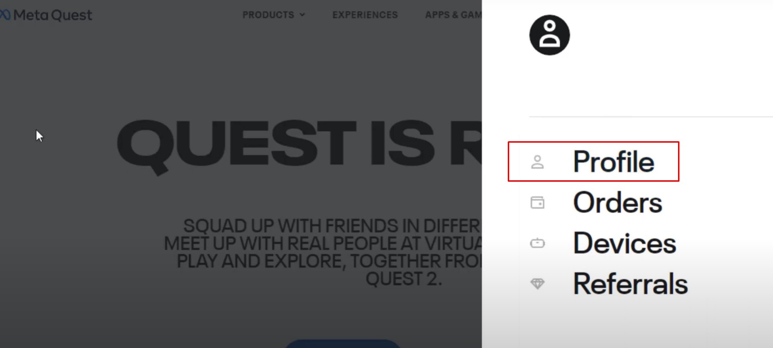View the Orders page

[x=617, y=202]
